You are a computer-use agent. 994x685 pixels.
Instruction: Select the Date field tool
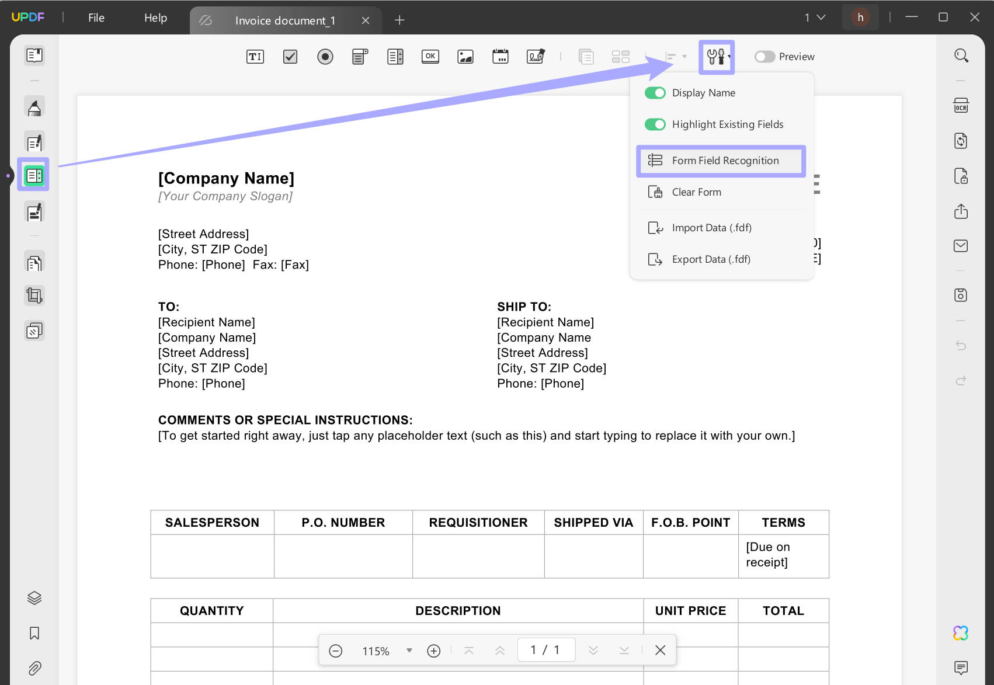point(501,56)
